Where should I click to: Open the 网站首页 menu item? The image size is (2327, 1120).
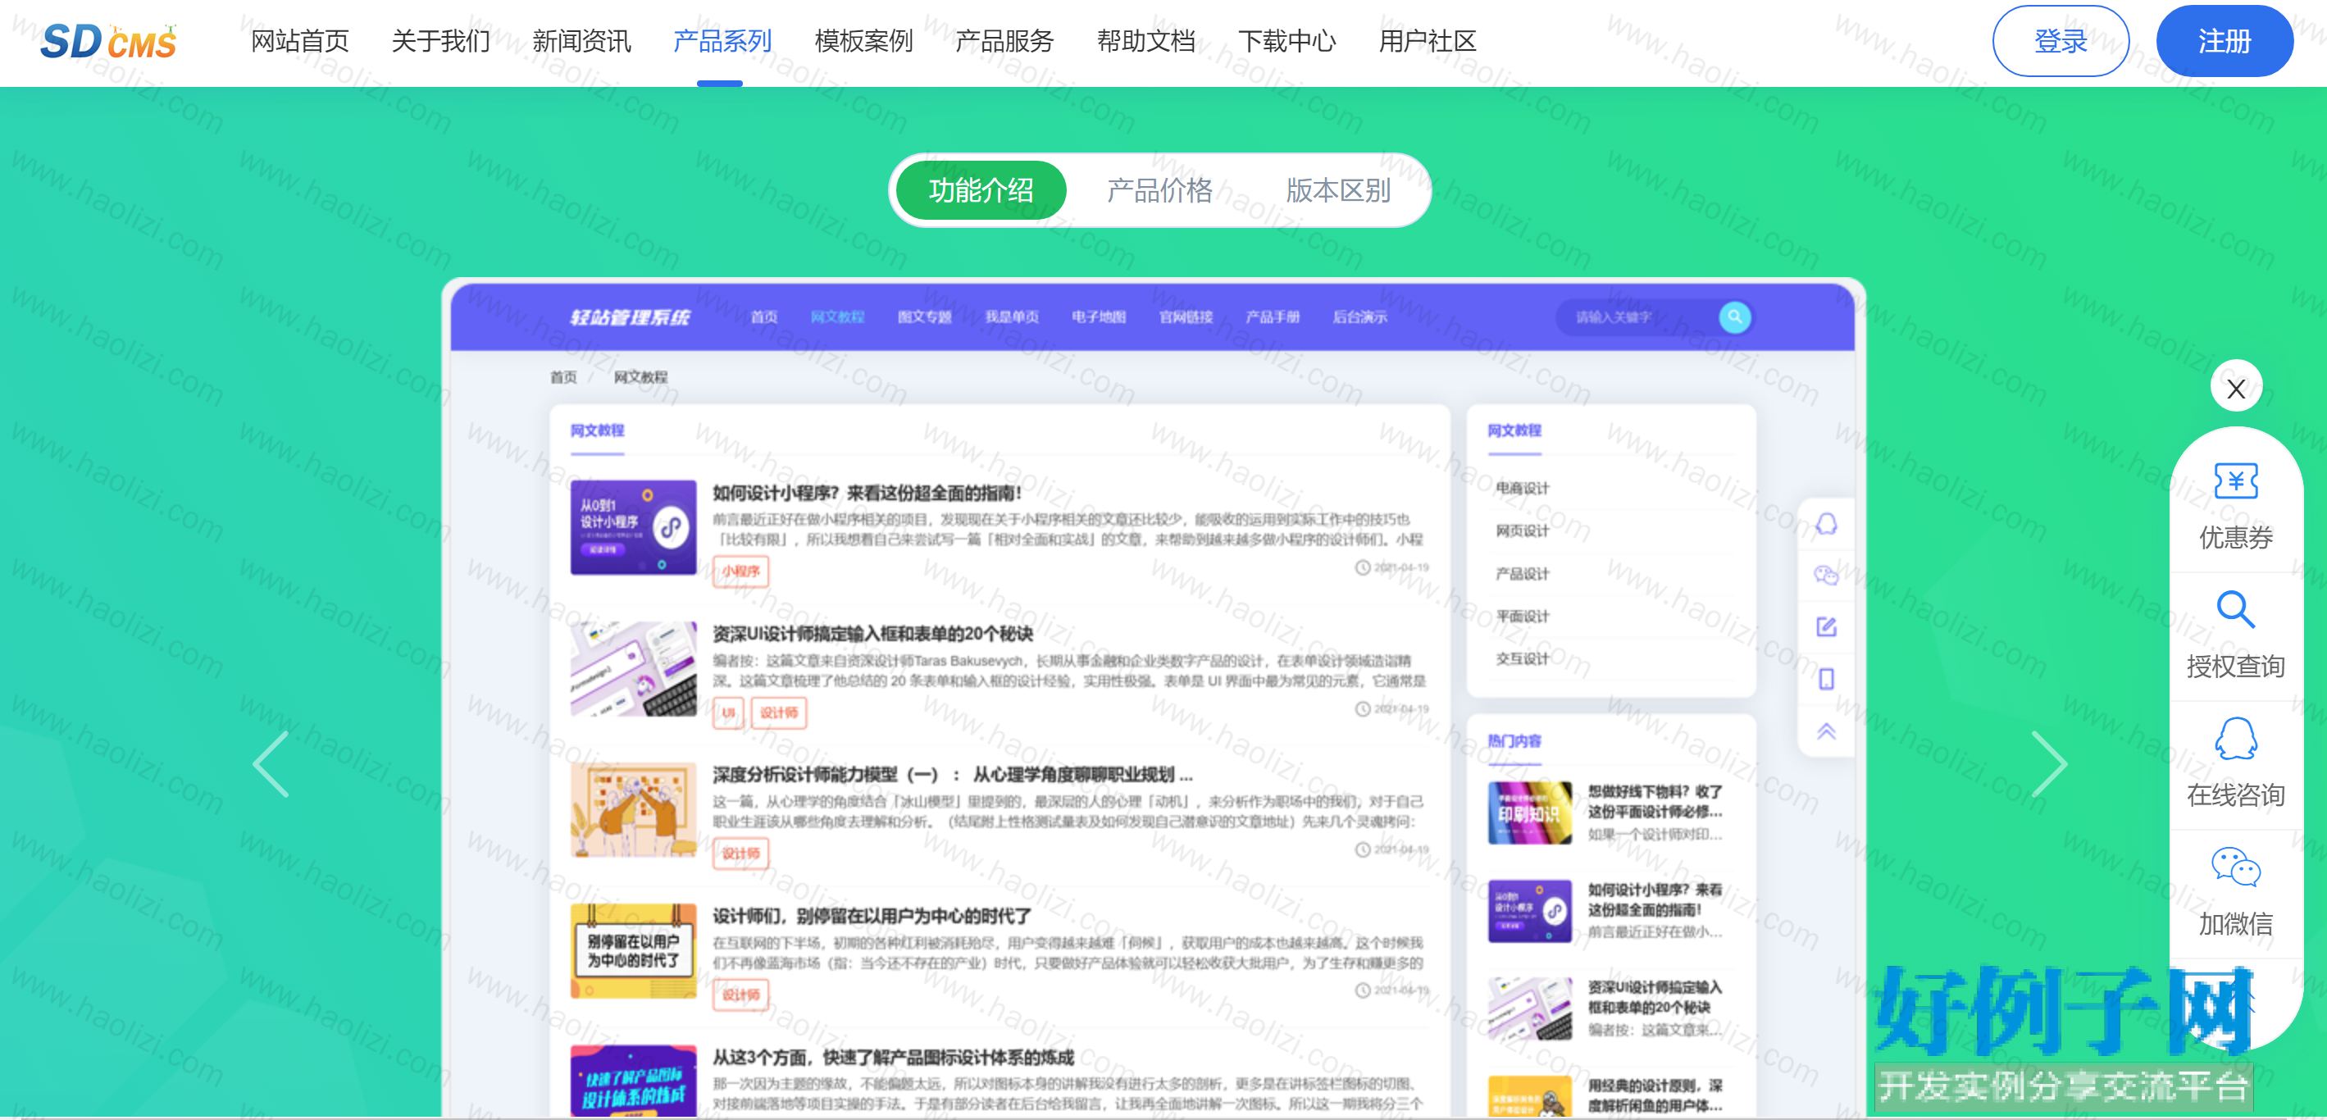point(300,42)
